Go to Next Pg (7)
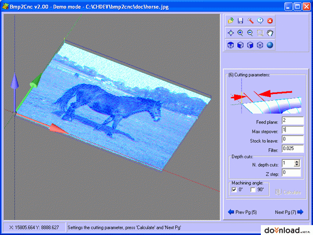The image size is (313, 235). click(289, 212)
